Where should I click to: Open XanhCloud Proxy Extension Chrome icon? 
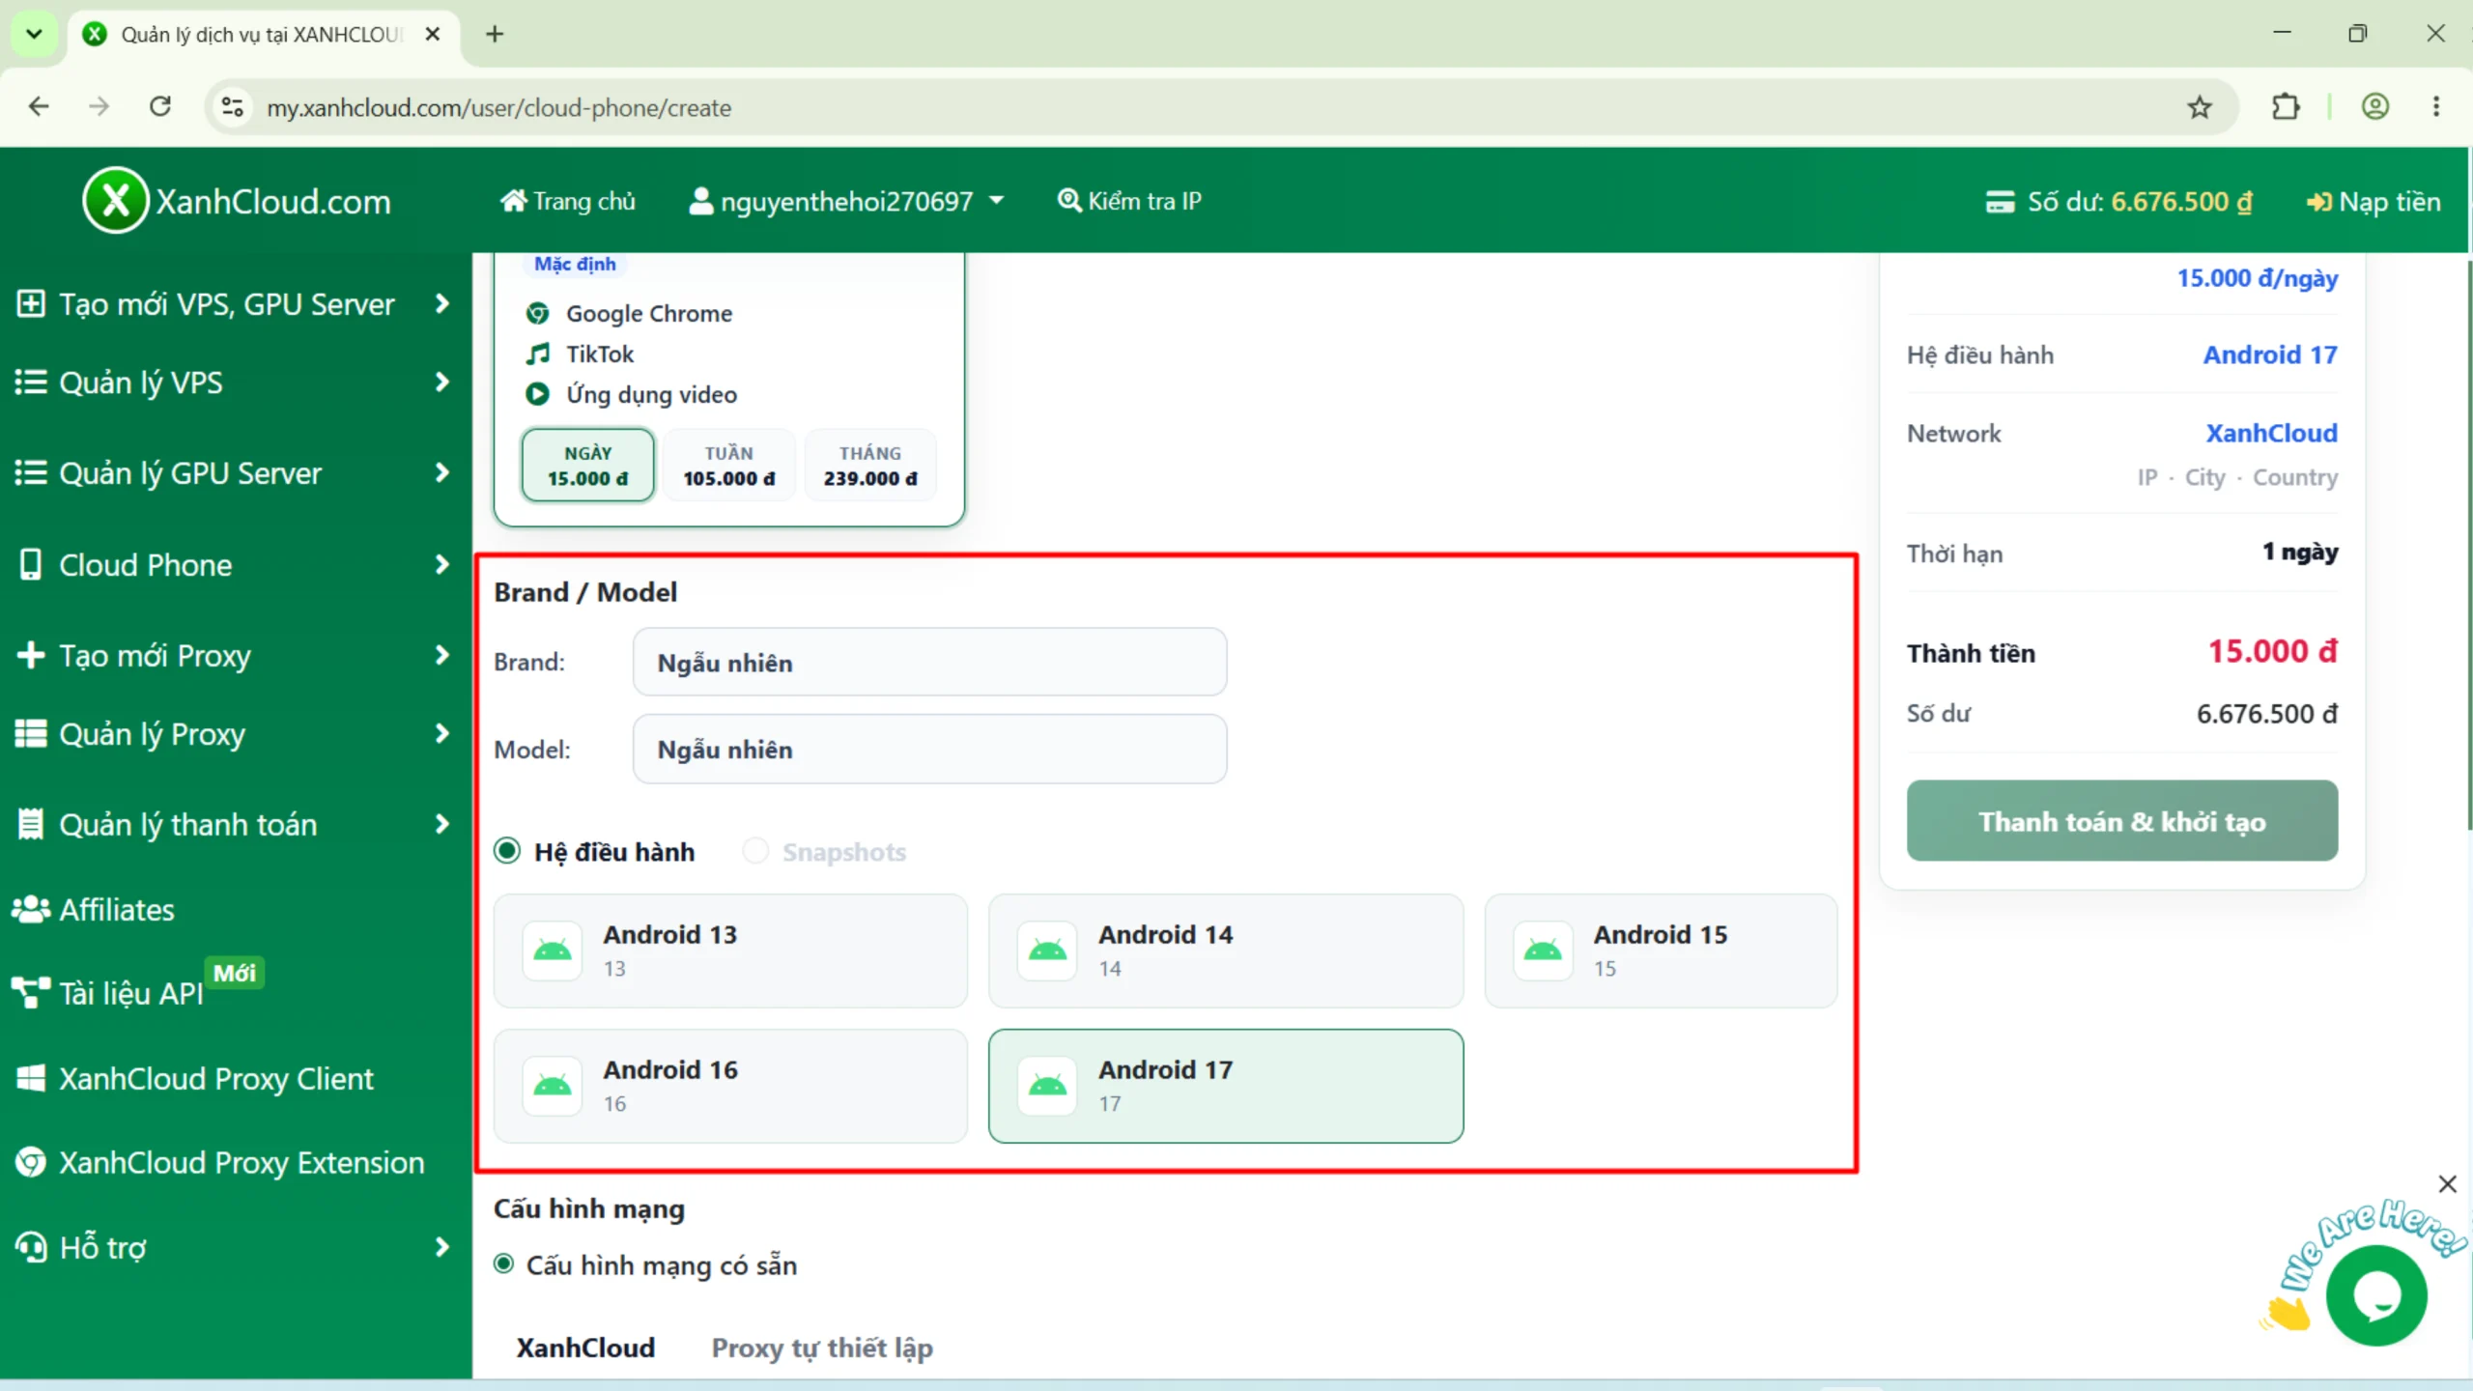[x=31, y=1162]
